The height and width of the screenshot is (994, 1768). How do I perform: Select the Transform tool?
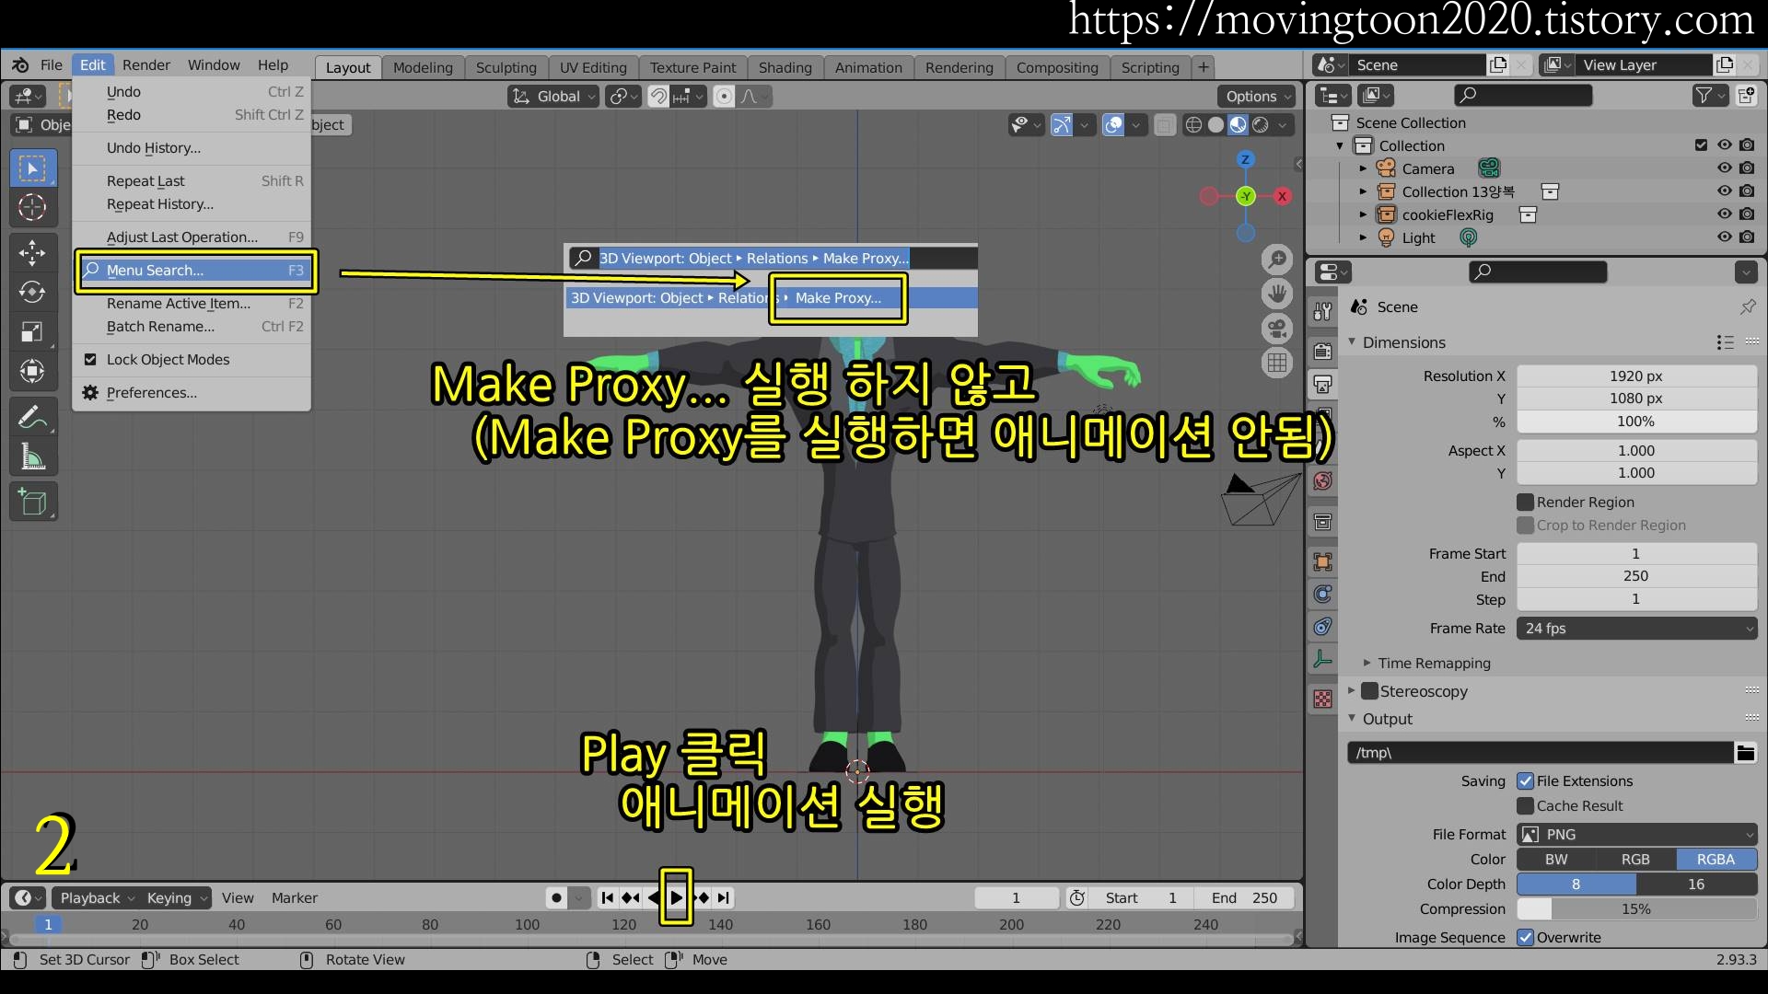[32, 372]
